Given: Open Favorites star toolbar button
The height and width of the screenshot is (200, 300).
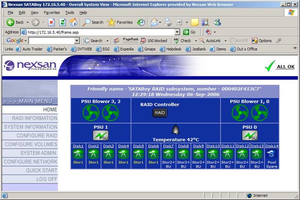Looking at the screenshot, I should pyautogui.click(x=120, y=22).
